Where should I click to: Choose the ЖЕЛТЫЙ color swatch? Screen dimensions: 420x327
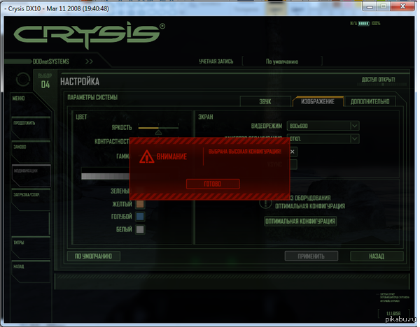(x=140, y=204)
